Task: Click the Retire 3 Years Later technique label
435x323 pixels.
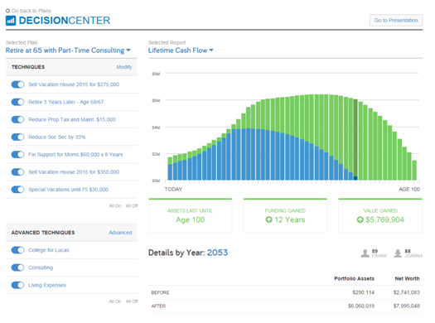Action: tap(66, 102)
